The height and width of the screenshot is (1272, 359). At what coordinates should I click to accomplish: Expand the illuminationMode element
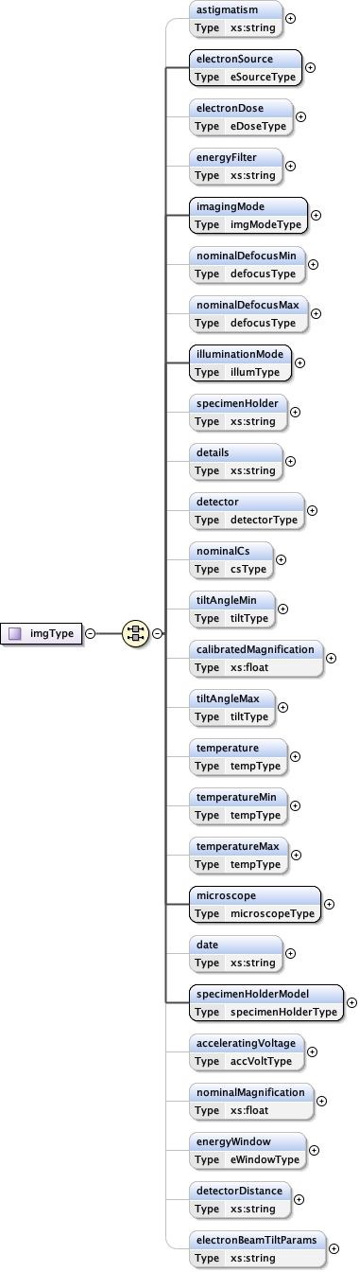tap(300, 362)
